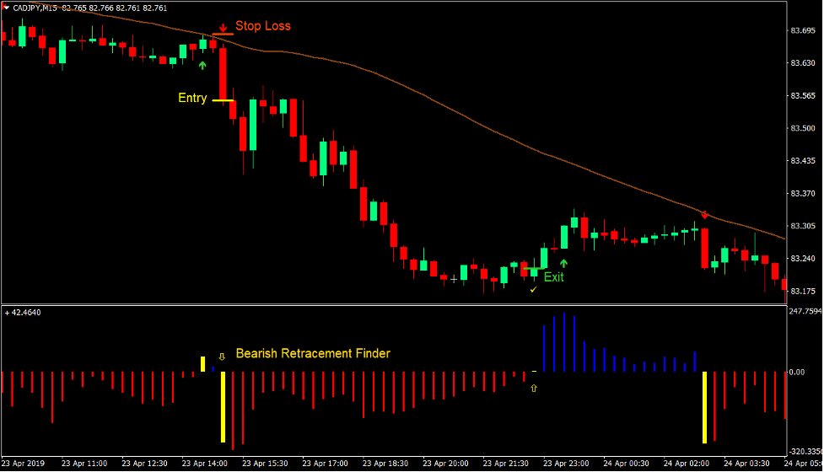824x472 pixels.
Task: Click the tall yellow histogram bar near 14:00
Action: tap(223, 407)
